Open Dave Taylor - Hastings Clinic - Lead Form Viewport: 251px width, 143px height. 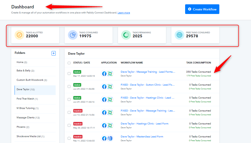(145, 124)
